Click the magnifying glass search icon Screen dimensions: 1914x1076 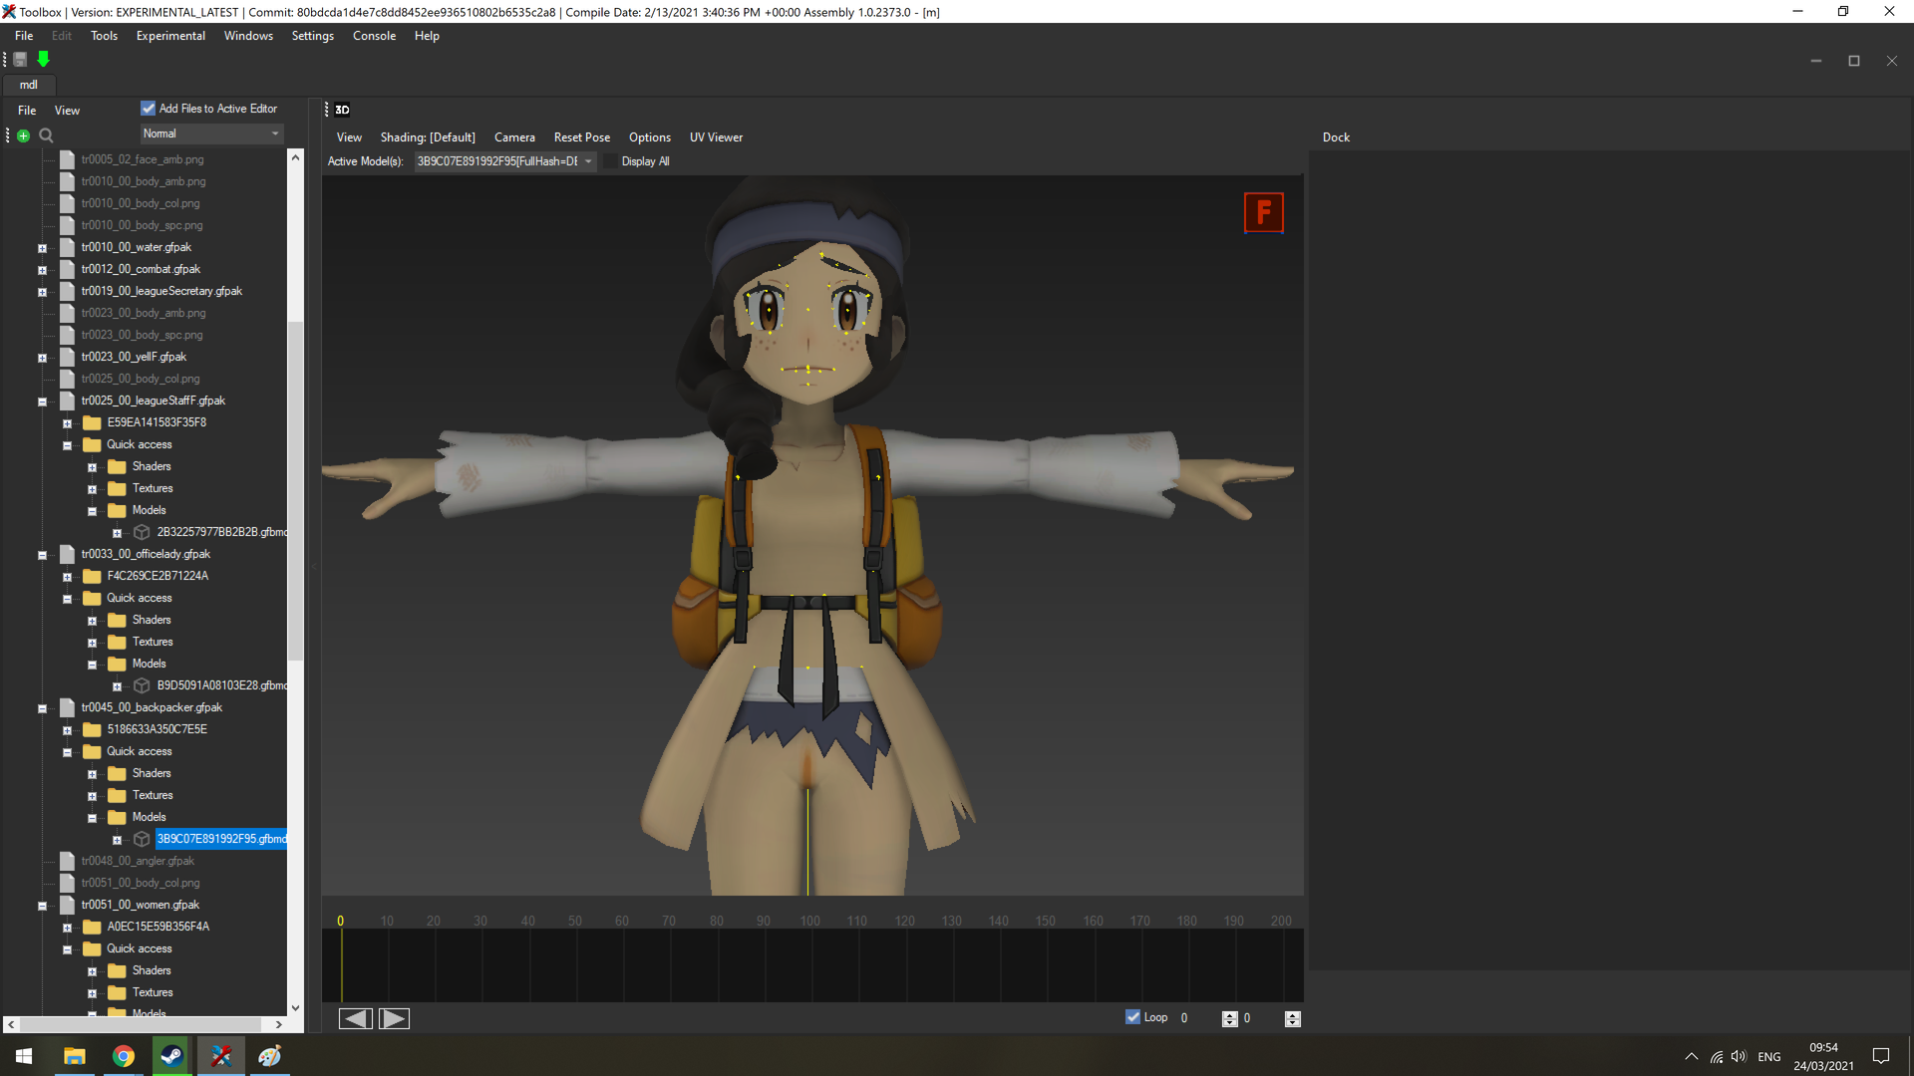click(x=46, y=135)
